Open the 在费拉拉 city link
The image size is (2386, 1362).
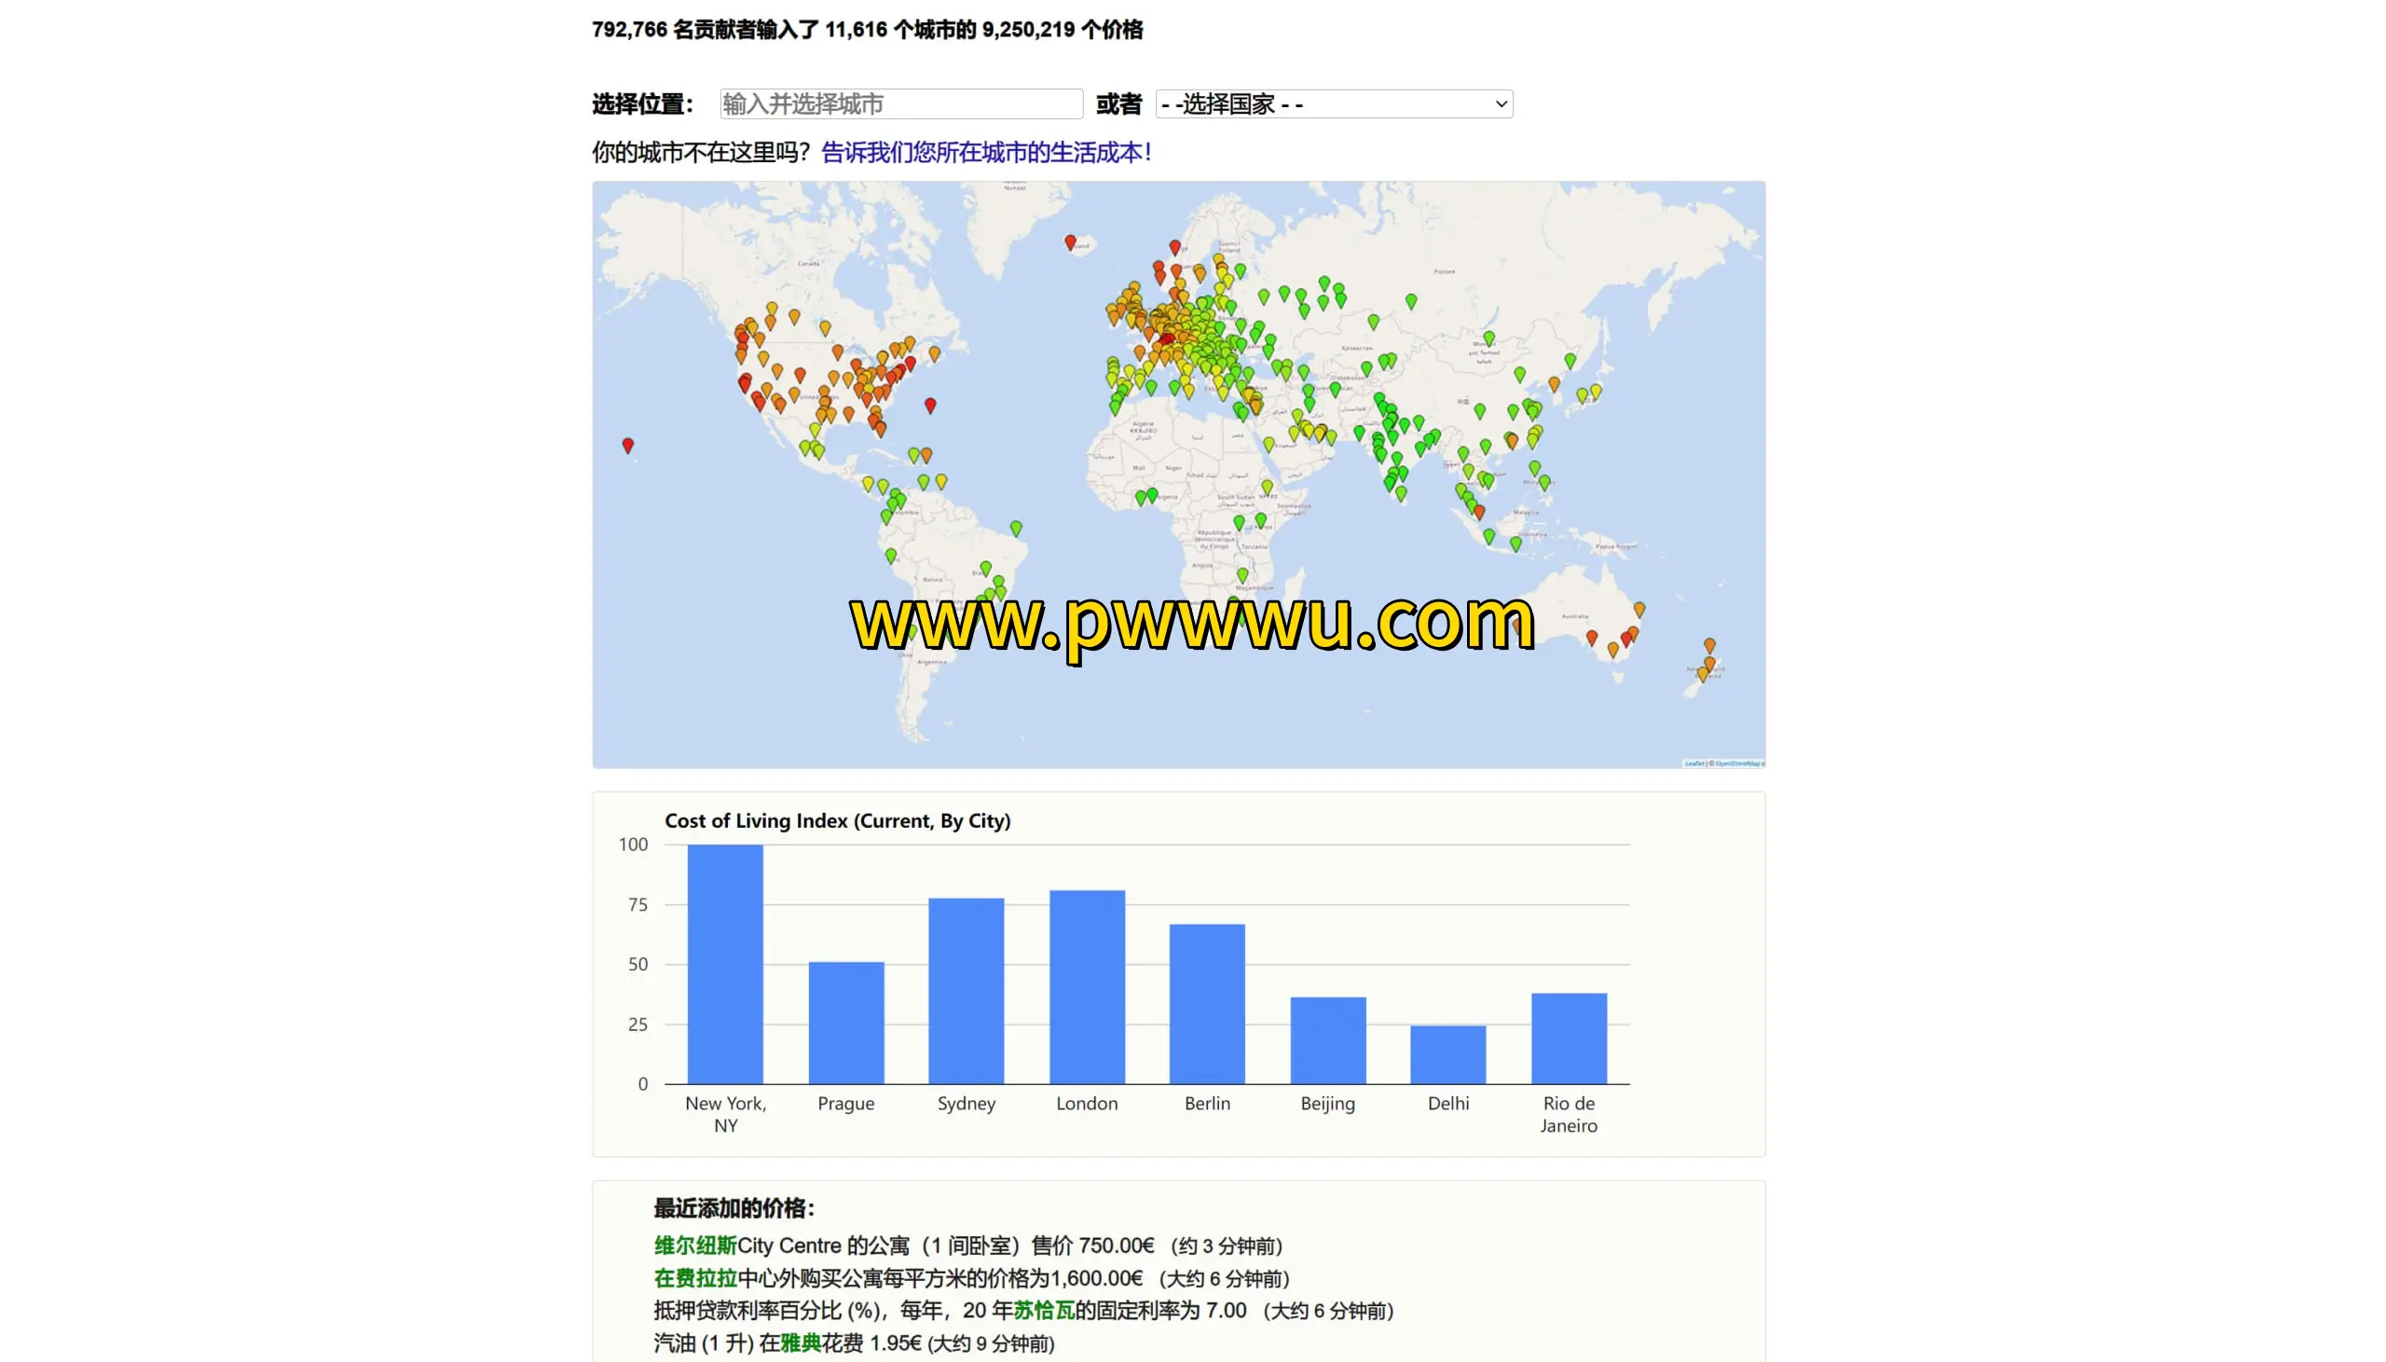click(x=694, y=1279)
